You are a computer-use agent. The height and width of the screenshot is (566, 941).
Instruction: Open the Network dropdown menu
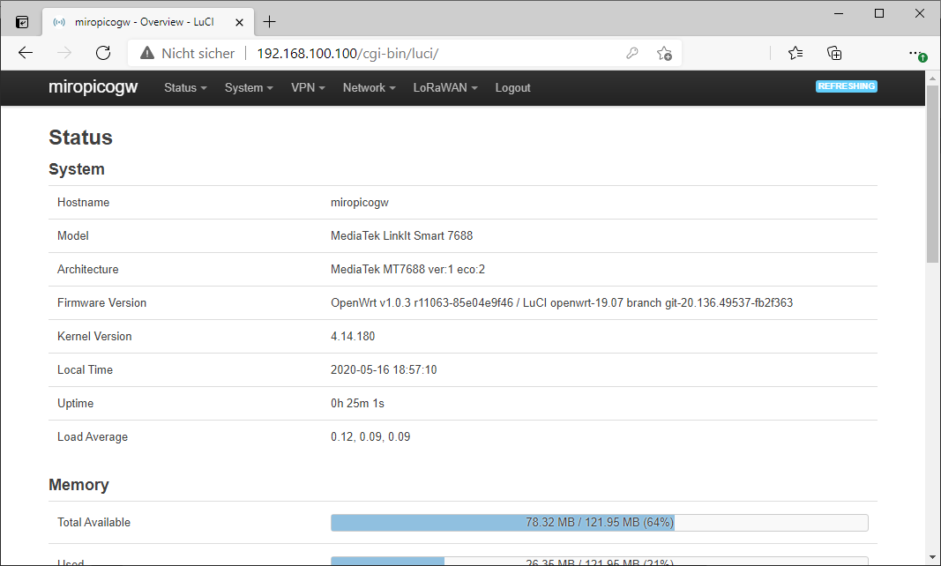(x=369, y=88)
